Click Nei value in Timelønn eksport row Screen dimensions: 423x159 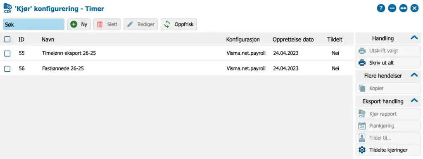[335, 53]
